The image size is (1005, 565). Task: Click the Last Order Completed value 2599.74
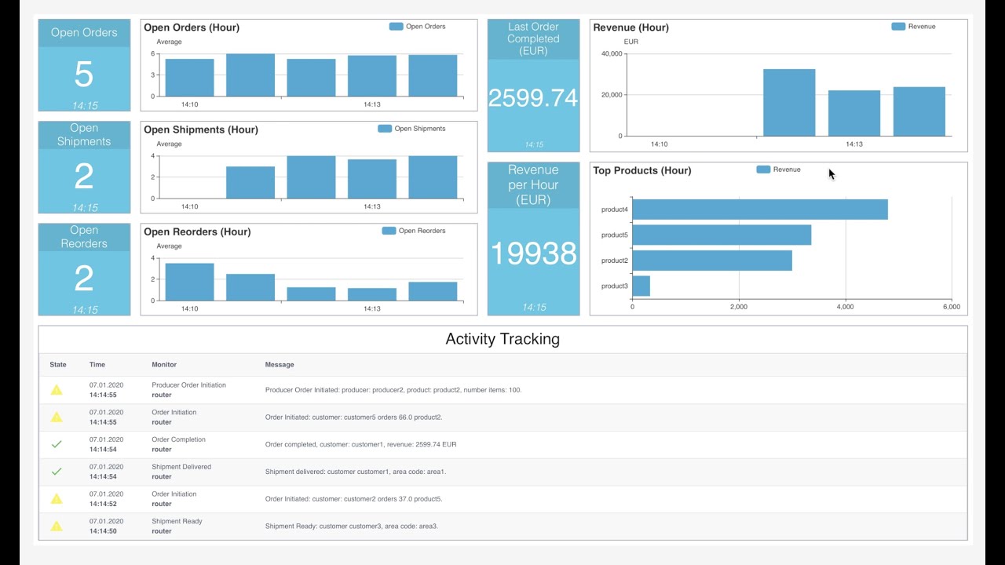coord(533,98)
